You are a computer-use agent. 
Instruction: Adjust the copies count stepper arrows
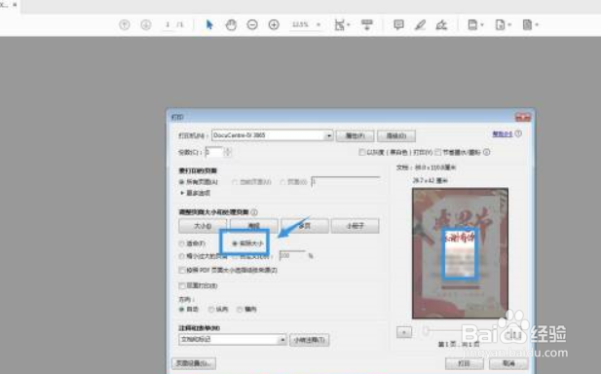click(227, 152)
